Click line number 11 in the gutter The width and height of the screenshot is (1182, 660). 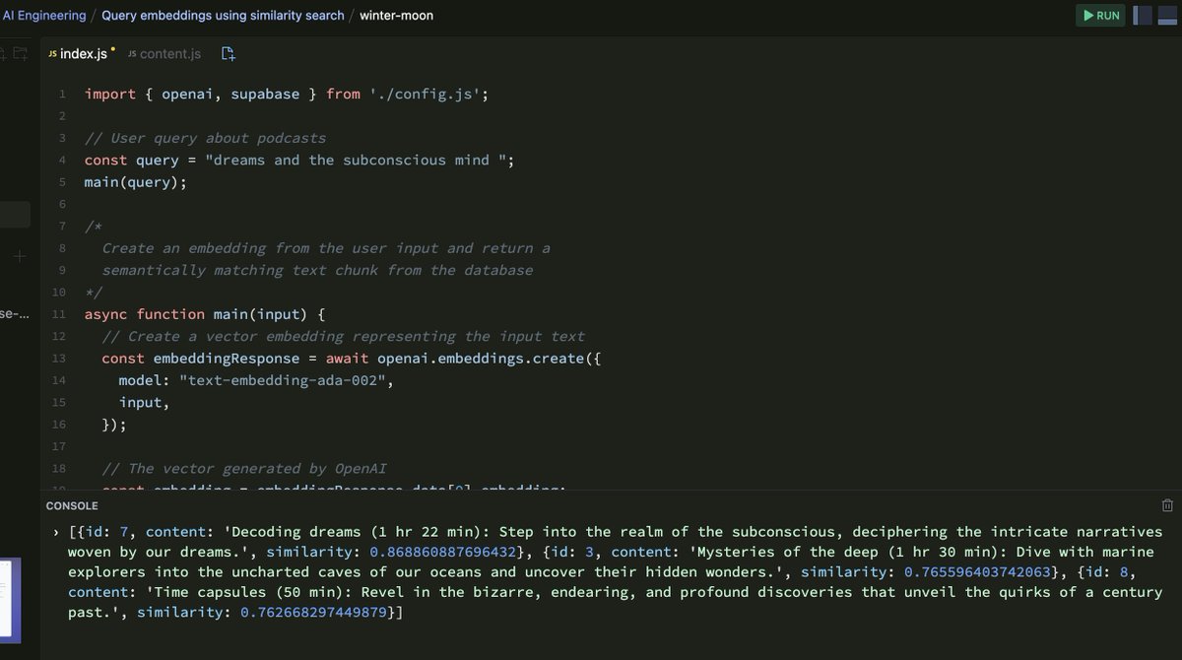(x=58, y=314)
